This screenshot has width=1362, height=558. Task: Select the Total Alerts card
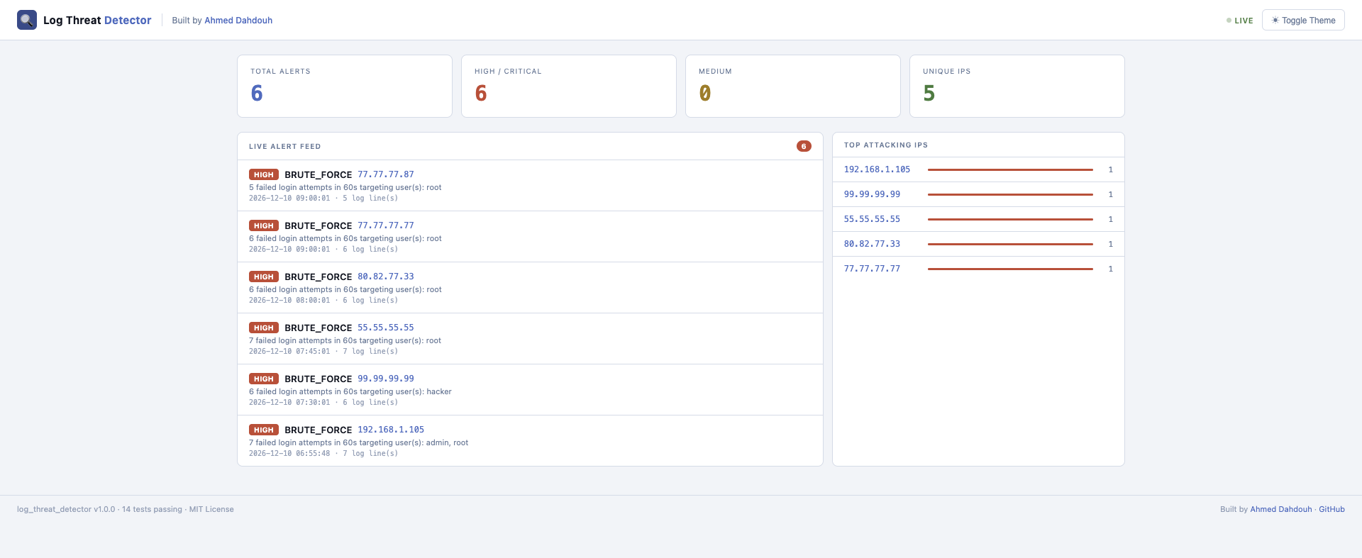tap(345, 86)
